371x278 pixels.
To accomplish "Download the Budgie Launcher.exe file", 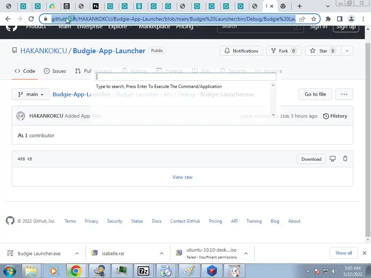I will (311, 159).
